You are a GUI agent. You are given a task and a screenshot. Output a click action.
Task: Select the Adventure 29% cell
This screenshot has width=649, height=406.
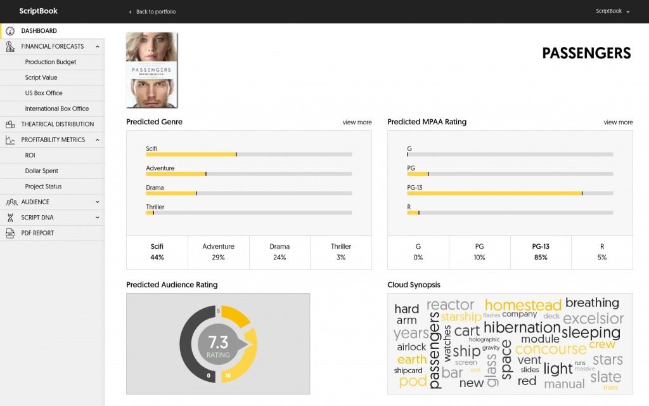point(218,252)
